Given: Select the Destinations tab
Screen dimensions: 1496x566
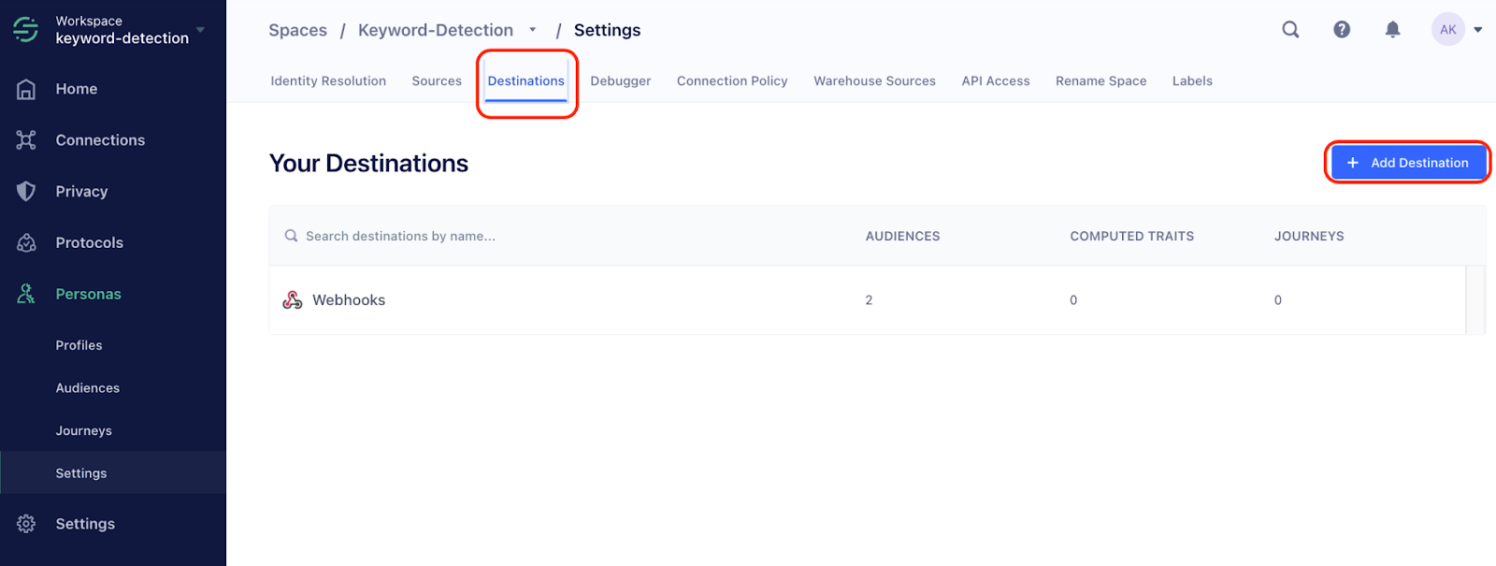Looking at the screenshot, I should (x=526, y=81).
